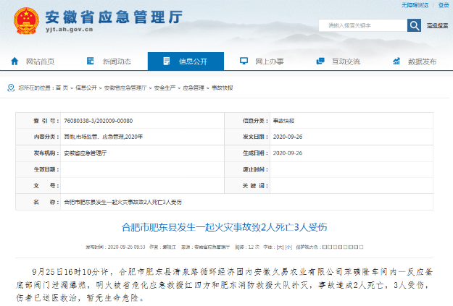The height and width of the screenshot is (306, 453).
Task: Click index number 76080338-3/202009-00080
Action: [x=99, y=121]
